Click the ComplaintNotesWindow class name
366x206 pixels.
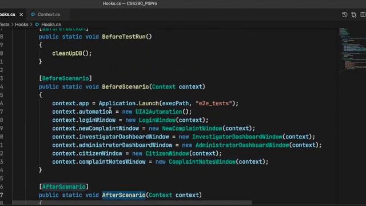click(202, 162)
